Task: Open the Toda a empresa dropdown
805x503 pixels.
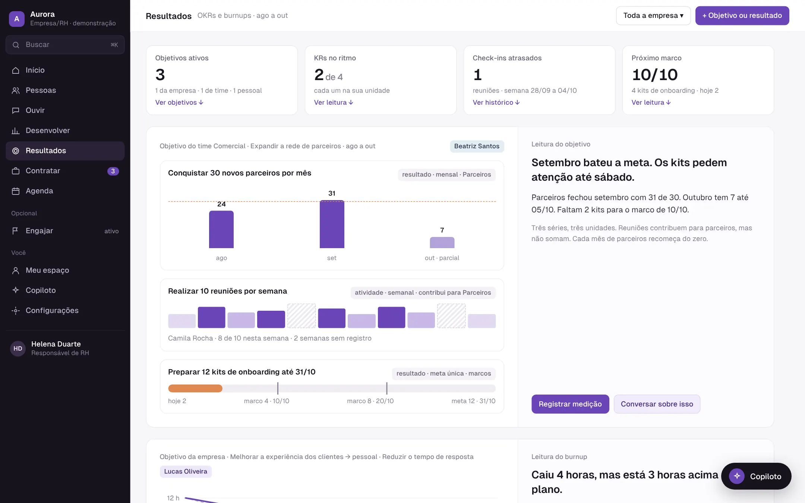Action: [653, 16]
